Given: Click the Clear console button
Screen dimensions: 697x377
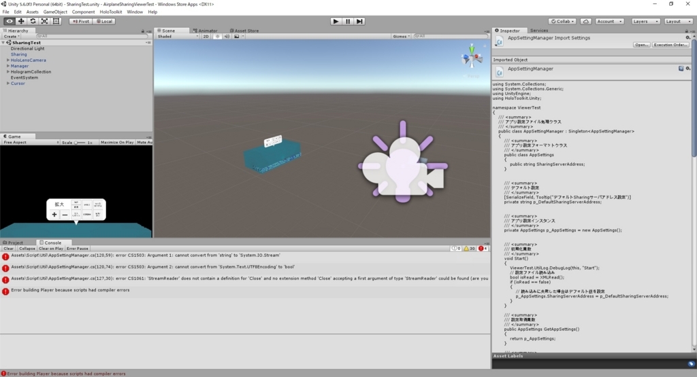Looking at the screenshot, I should 8,249.
